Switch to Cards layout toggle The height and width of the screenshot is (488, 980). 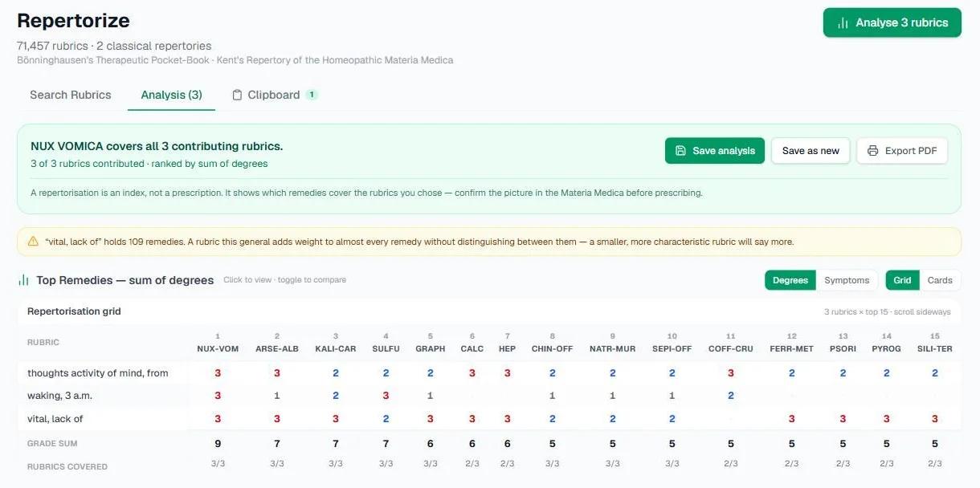940,280
